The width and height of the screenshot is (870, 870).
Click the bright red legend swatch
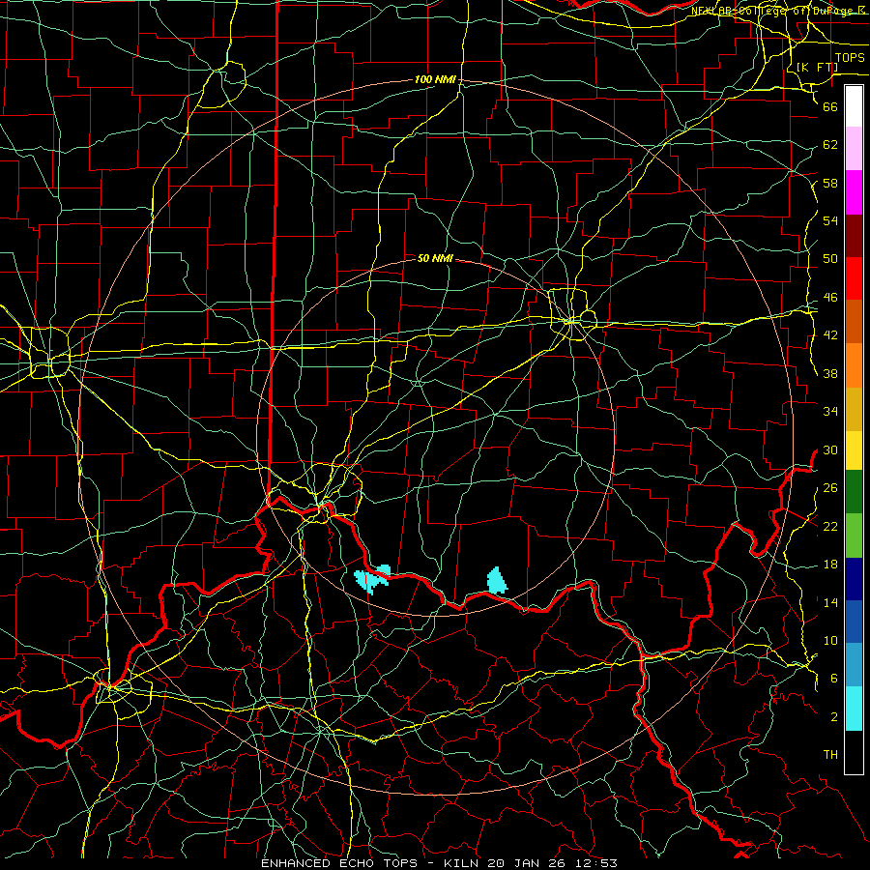click(854, 278)
